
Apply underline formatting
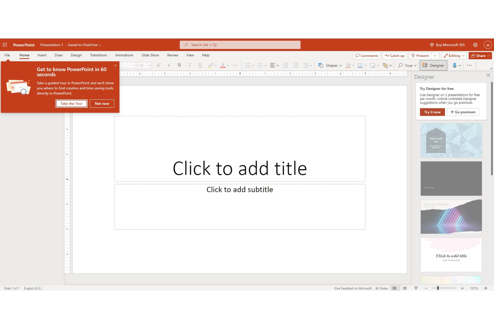(x=200, y=65)
